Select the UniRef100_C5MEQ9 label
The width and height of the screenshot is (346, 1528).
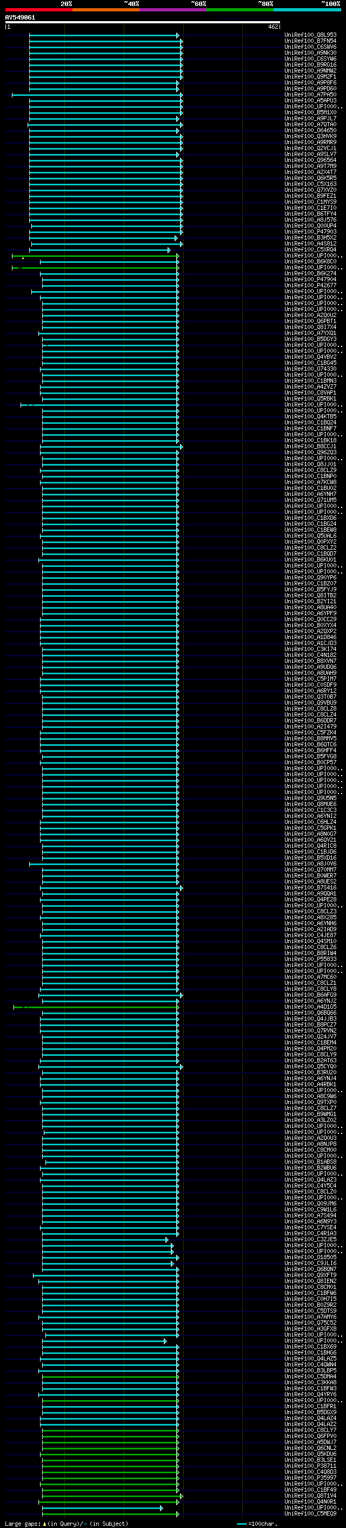(x=310, y=1513)
